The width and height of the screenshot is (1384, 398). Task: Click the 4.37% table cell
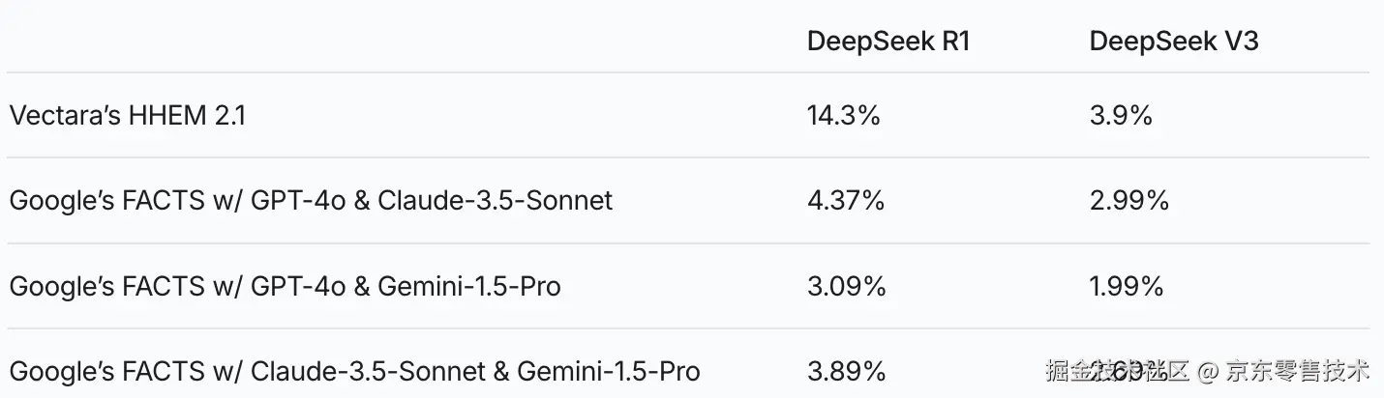(845, 201)
